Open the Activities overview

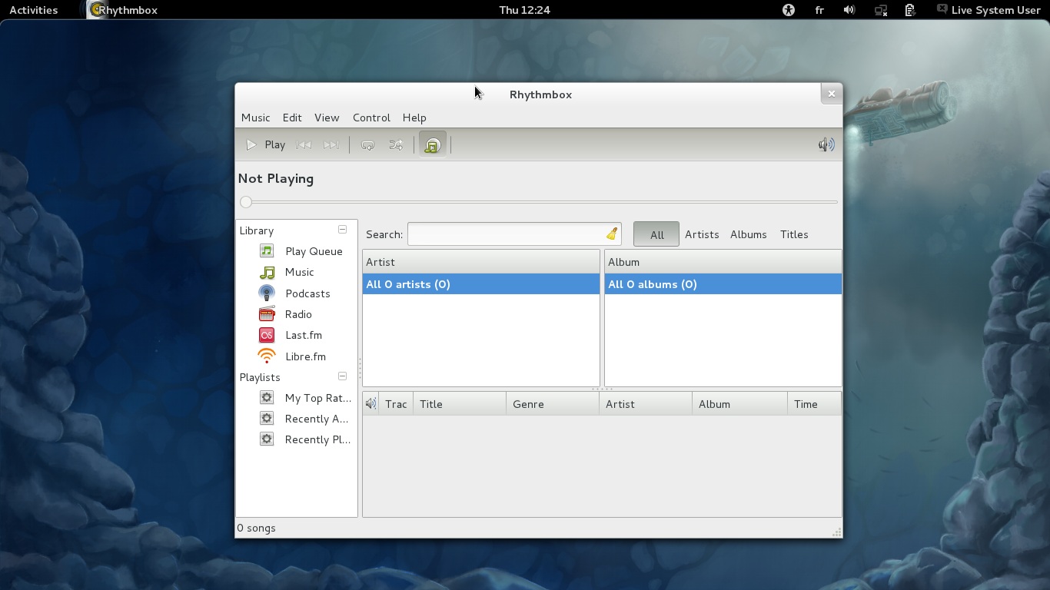pos(33,10)
